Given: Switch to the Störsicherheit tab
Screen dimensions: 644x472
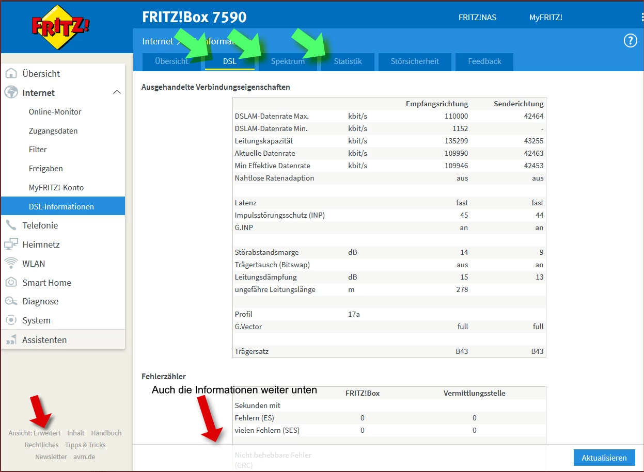Looking at the screenshot, I should 415,61.
